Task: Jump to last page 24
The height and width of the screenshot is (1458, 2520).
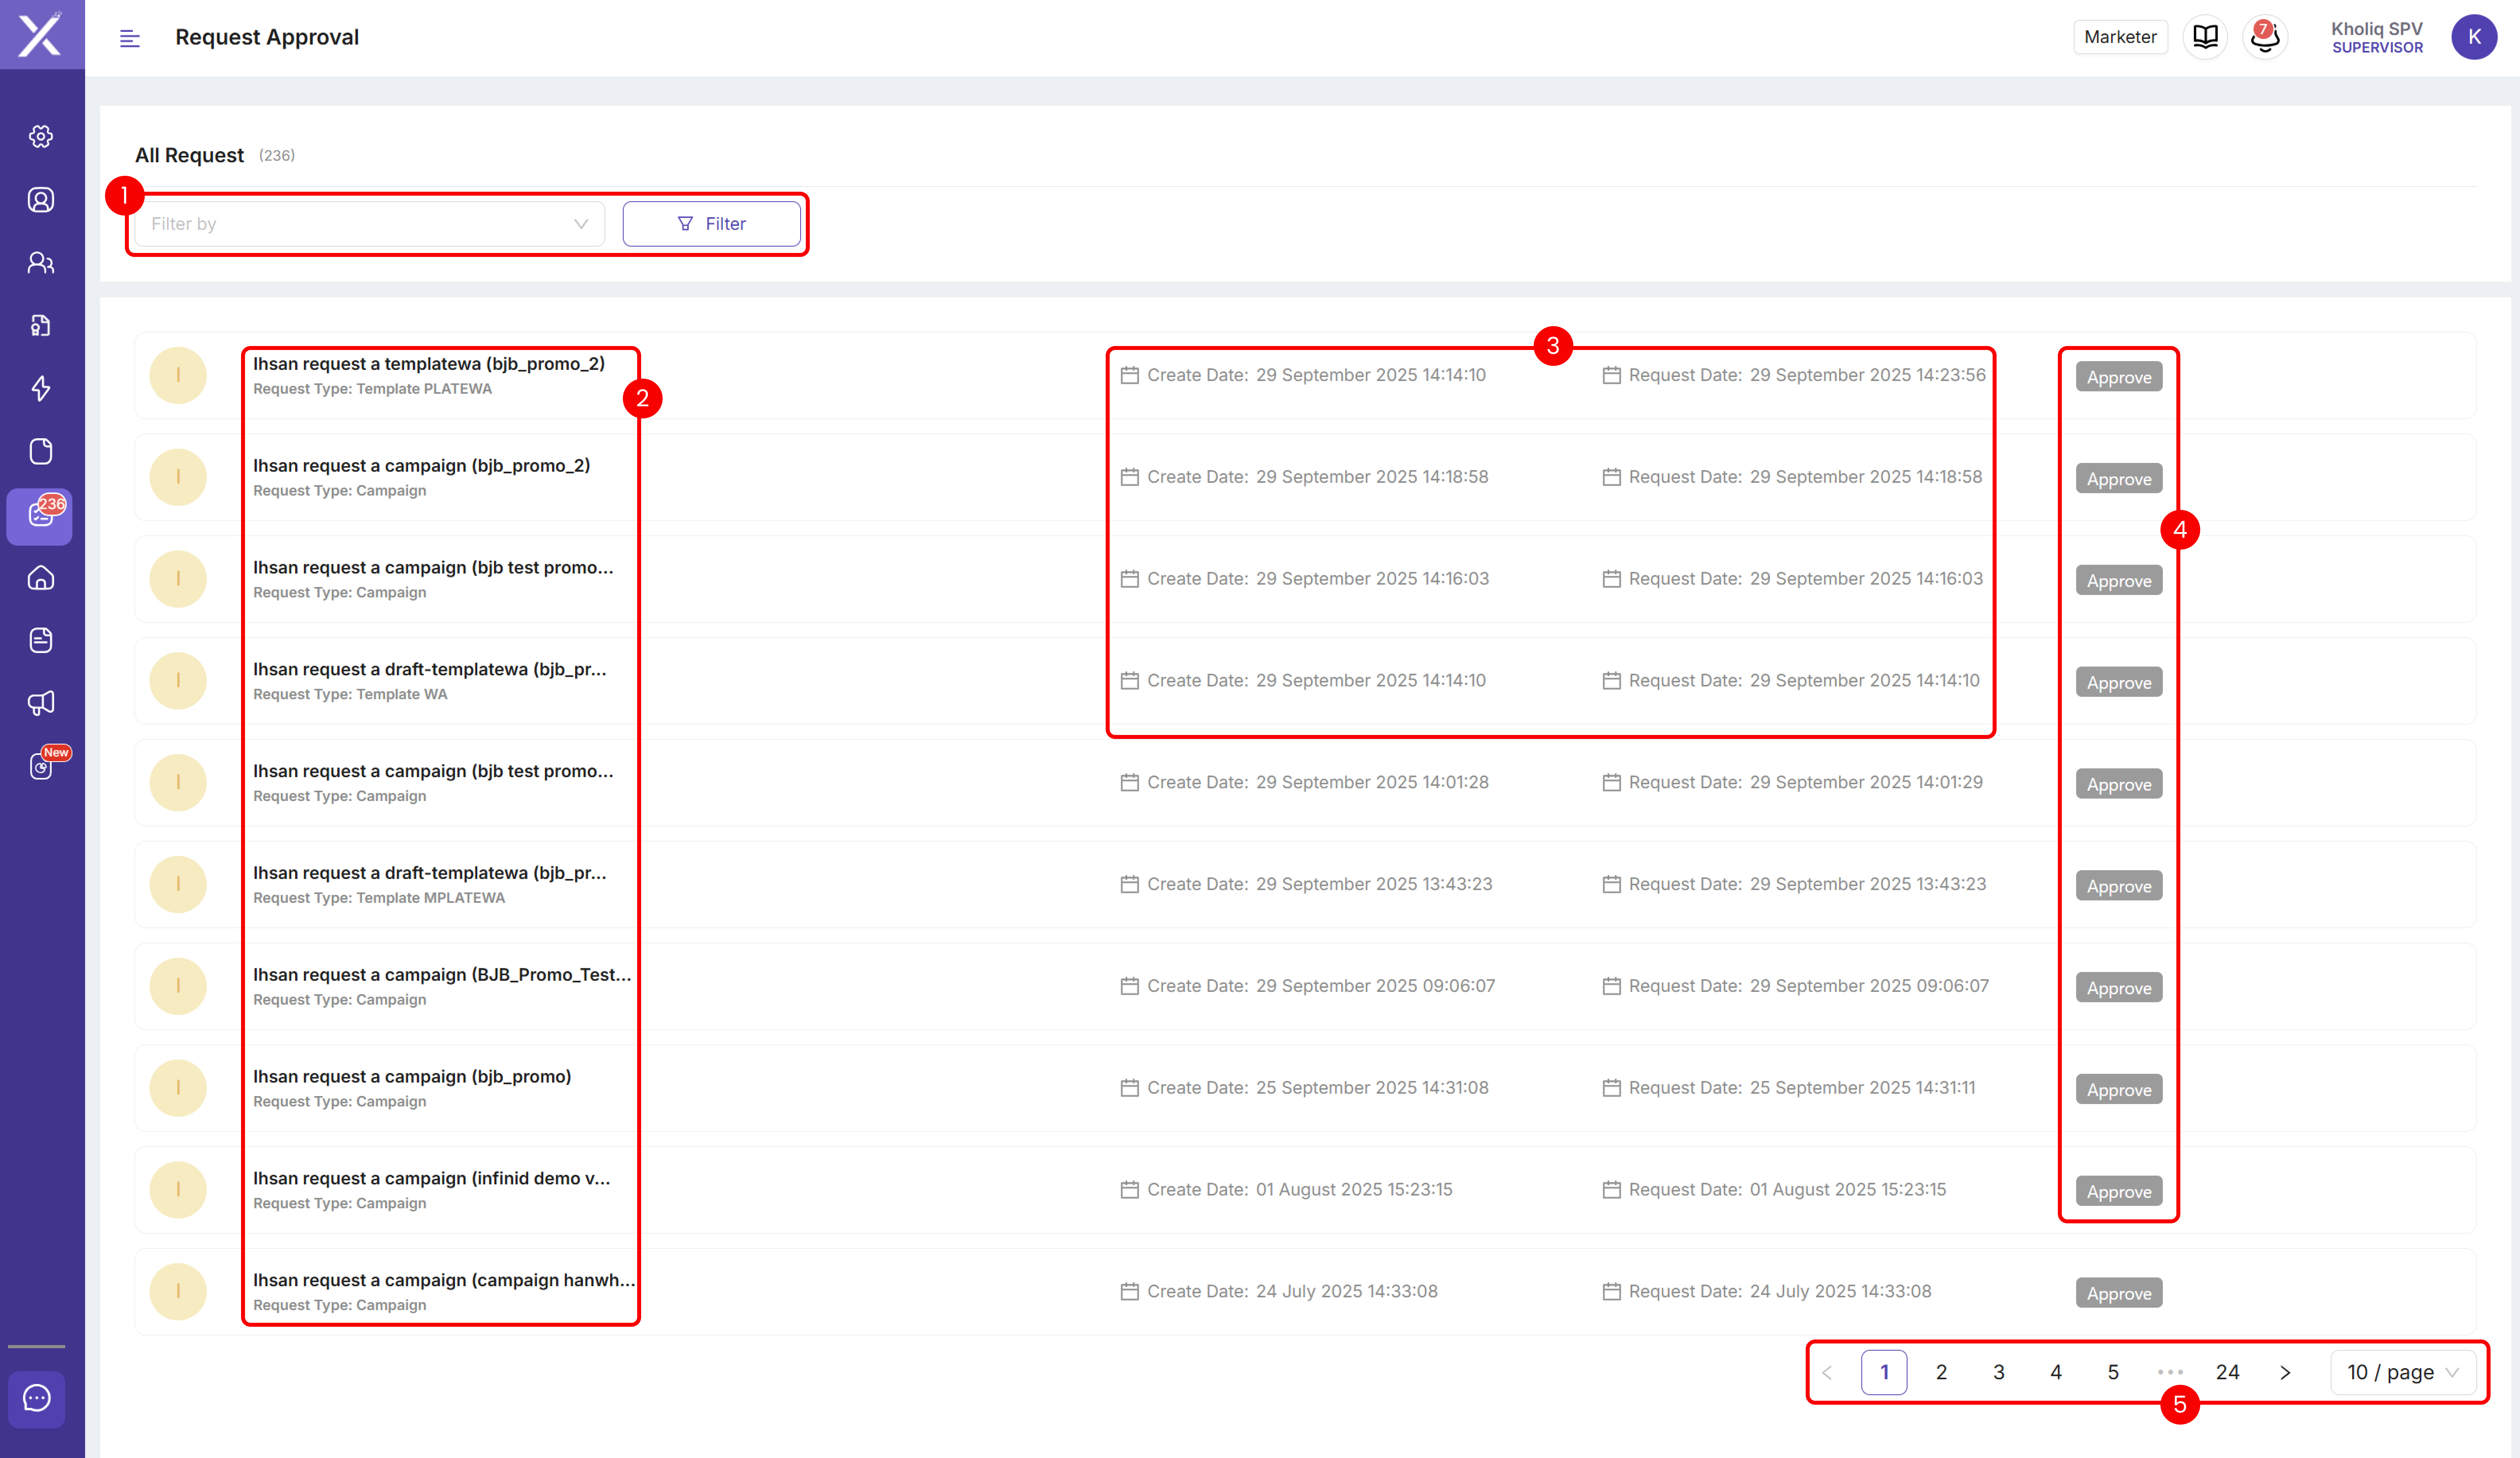Action: point(2227,1372)
